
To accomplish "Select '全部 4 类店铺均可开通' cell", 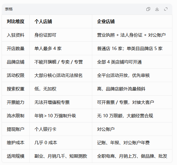I will [x=120, y=62].
